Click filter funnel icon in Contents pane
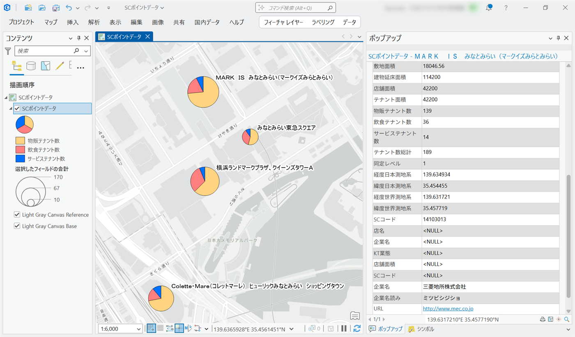Screen dimensions: 575x337 8,51
